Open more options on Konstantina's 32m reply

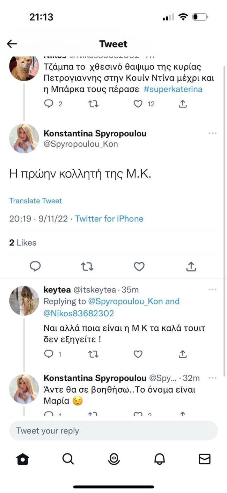212,378
